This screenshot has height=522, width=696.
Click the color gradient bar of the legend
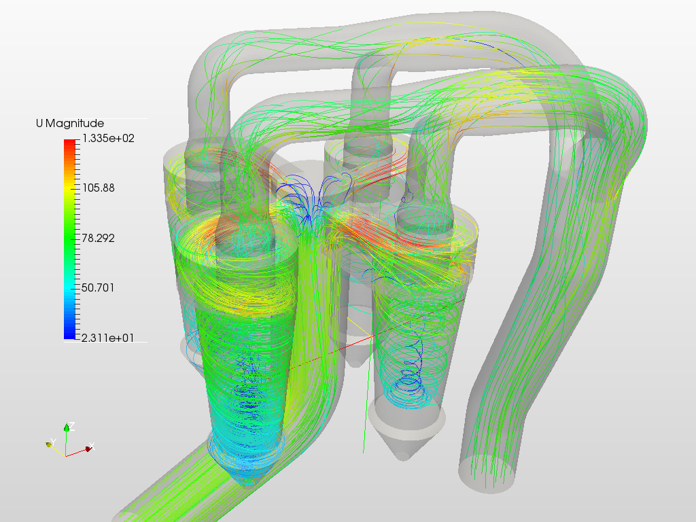pyautogui.click(x=68, y=238)
